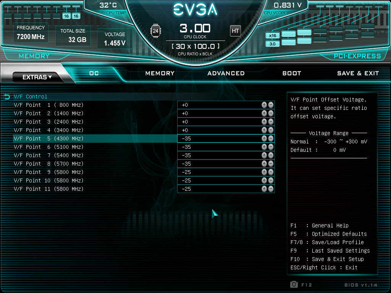Select the 'V/F Point 7 (5400 MHz)' row label
The height and width of the screenshot is (293, 391).
[x=48, y=156]
